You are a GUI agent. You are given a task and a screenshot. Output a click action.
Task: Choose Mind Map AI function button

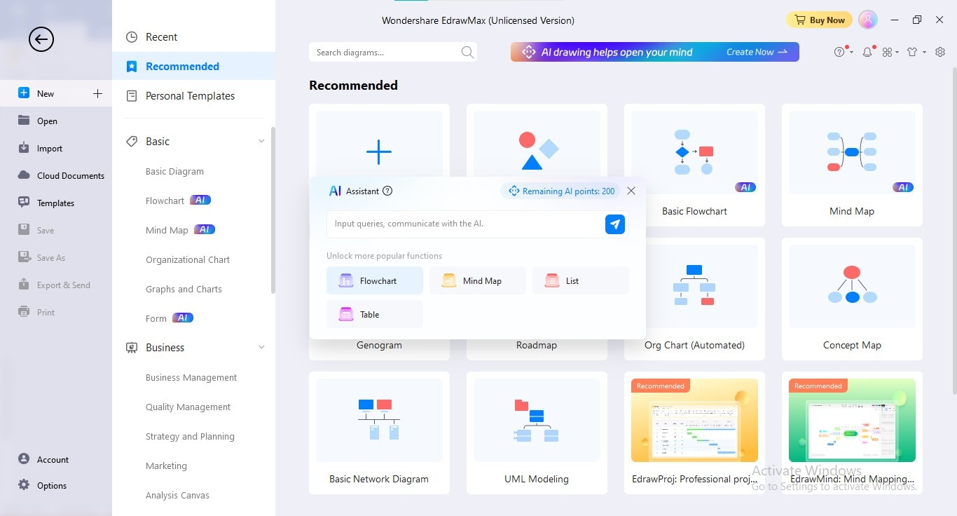[x=478, y=280]
